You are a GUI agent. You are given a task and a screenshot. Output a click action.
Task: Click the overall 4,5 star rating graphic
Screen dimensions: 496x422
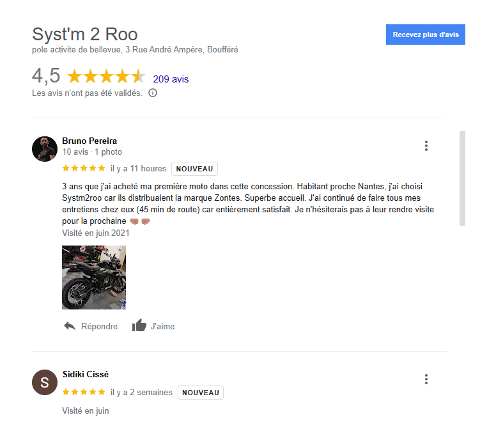pos(106,77)
